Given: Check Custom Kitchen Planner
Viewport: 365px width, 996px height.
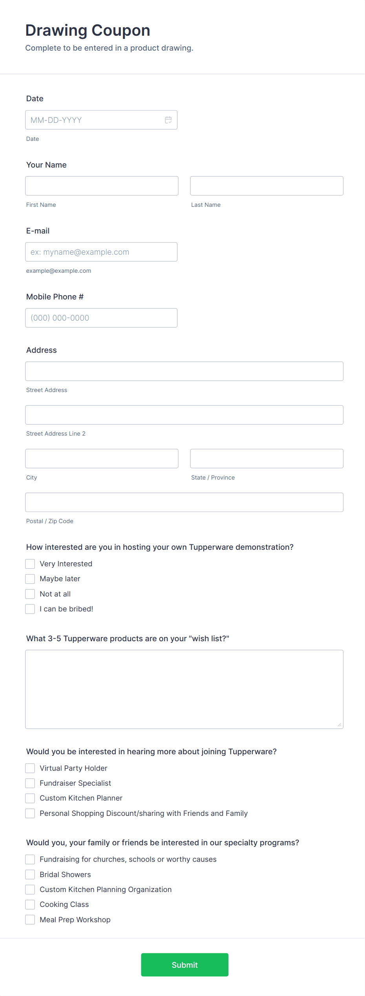Looking at the screenshot, I should point(30,798).
